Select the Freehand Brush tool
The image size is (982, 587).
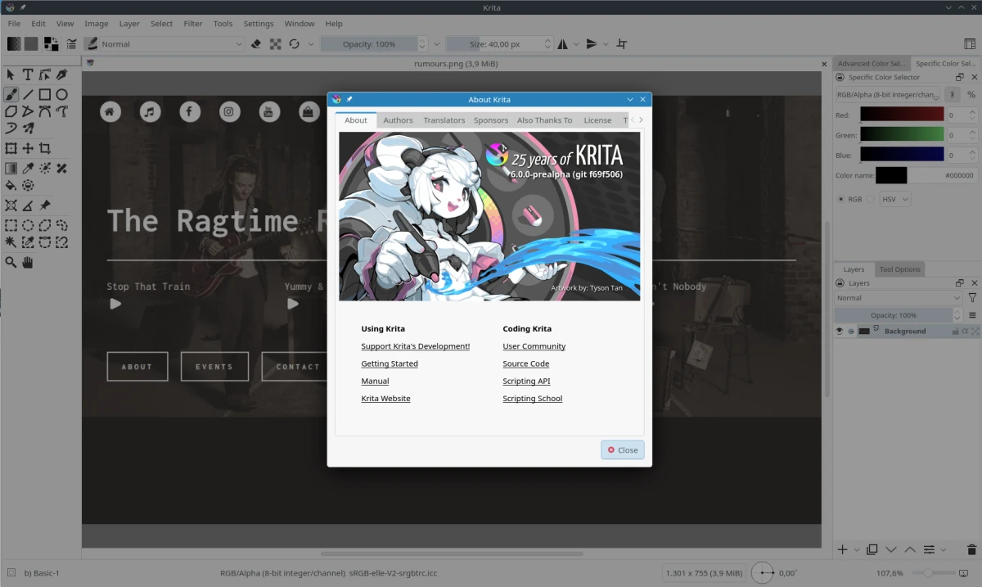[x=11, y=95]
